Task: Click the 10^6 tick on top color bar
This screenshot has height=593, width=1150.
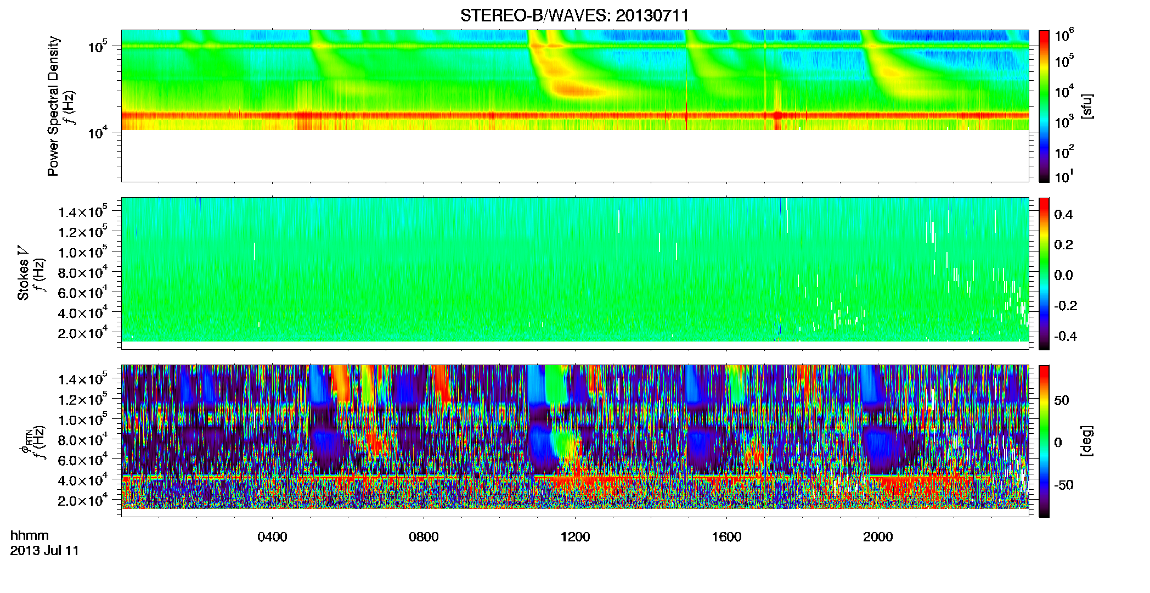Action: [1064, 36]
